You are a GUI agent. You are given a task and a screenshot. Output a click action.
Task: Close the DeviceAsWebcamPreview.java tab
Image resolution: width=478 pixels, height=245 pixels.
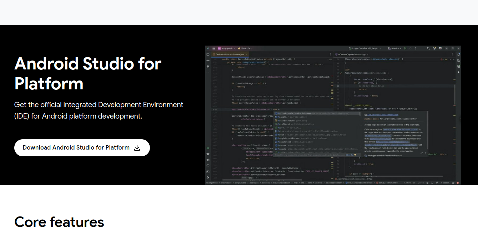point(246,54)
